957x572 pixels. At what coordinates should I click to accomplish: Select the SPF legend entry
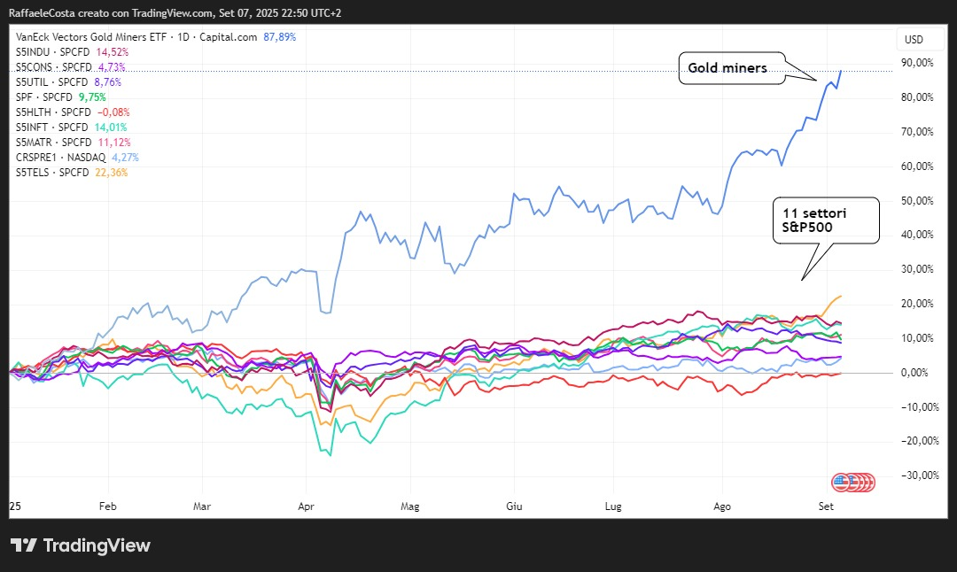click(x=60, y=97)
